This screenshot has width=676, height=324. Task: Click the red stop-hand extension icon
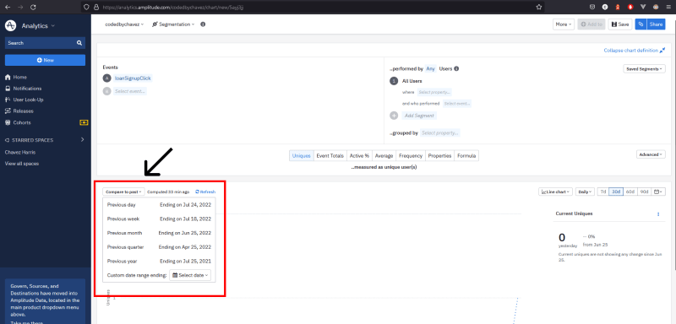pyautogui.click(x=630, y=7)
